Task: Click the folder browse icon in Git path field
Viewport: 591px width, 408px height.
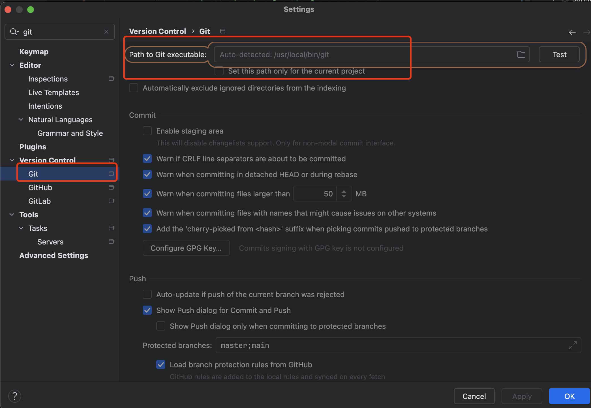Action: coord(521,54)
